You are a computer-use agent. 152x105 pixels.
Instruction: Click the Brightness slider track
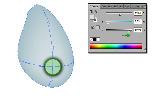[119, 30]
